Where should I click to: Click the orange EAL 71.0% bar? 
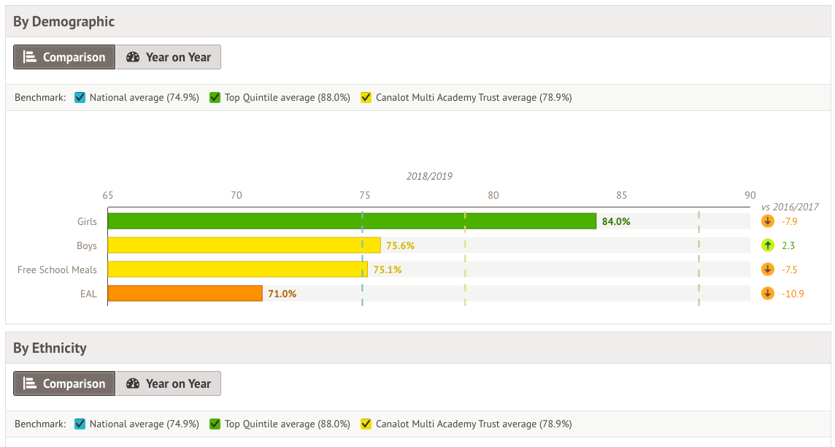(x=185, y=294)
